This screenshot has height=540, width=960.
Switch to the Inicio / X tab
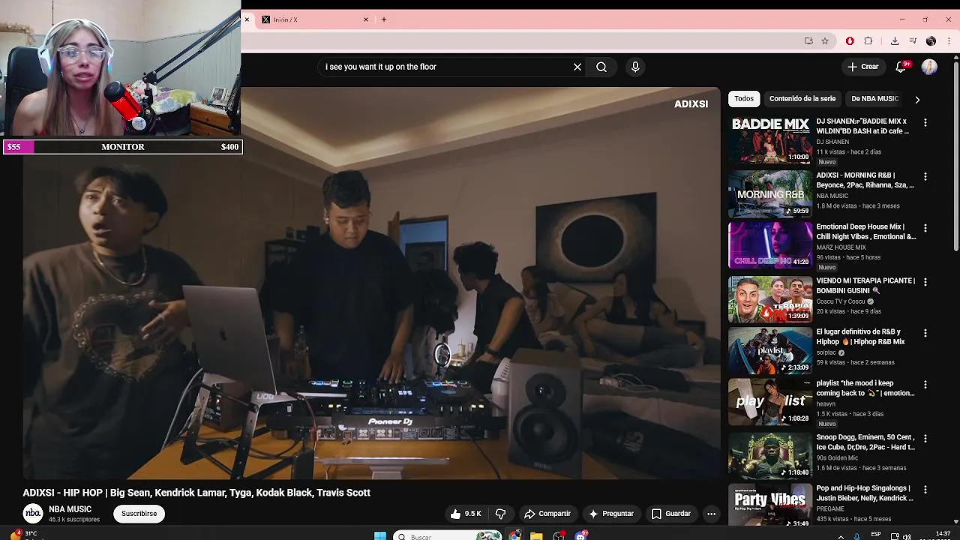coord(311,19)
